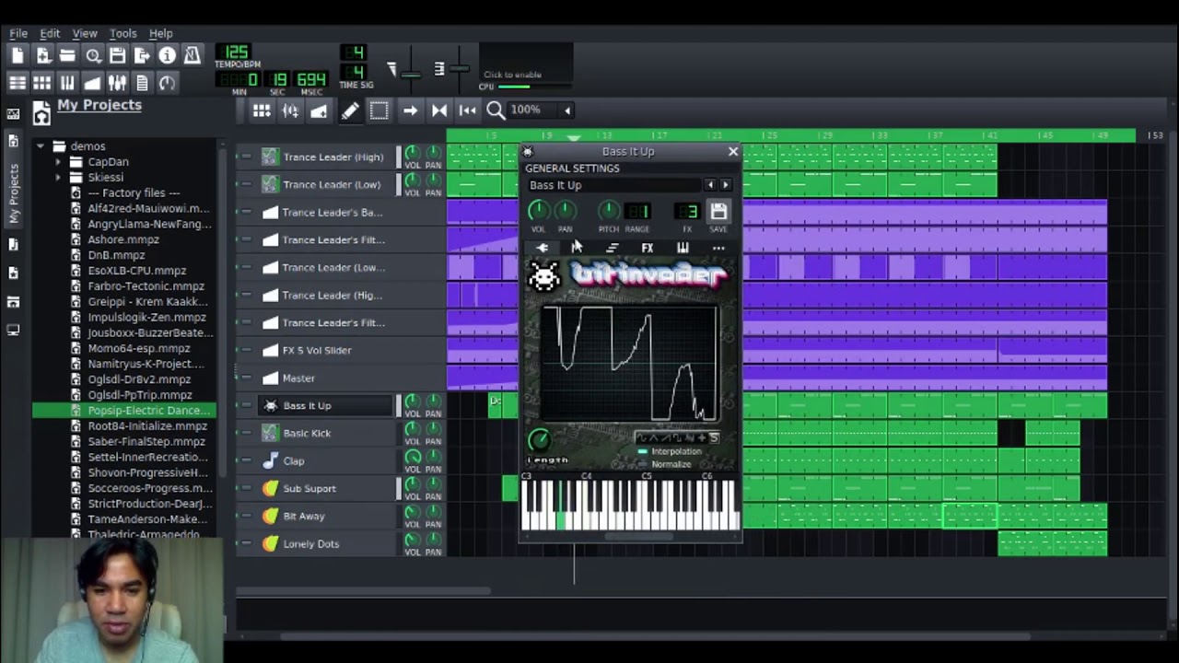Toggle auto-scrolling arrow button
1179x663 pixels.
410,110
